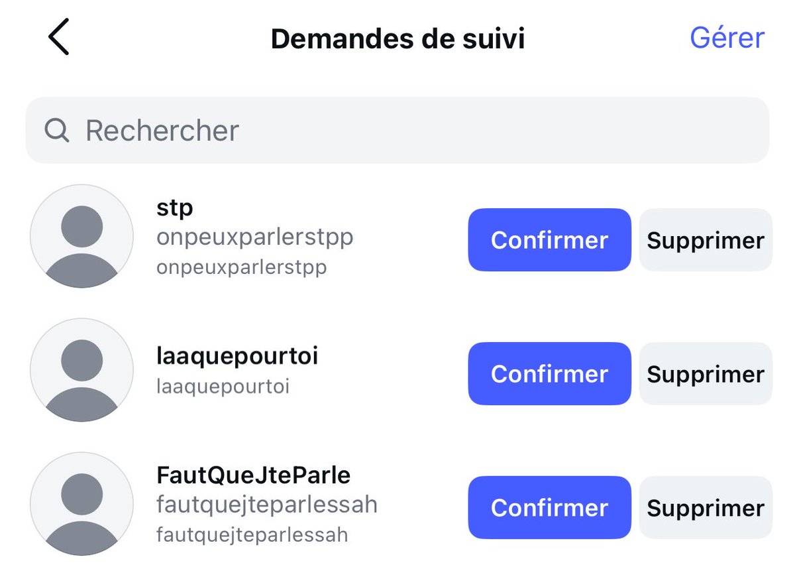Open the Gérer link

pyautogui.click(x=727, y=37)
